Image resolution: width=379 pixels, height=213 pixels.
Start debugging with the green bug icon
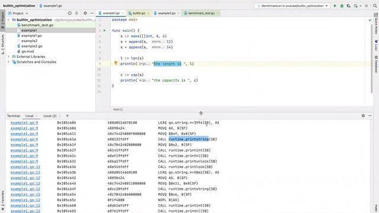pyautogui.click(x=342, y=6)
